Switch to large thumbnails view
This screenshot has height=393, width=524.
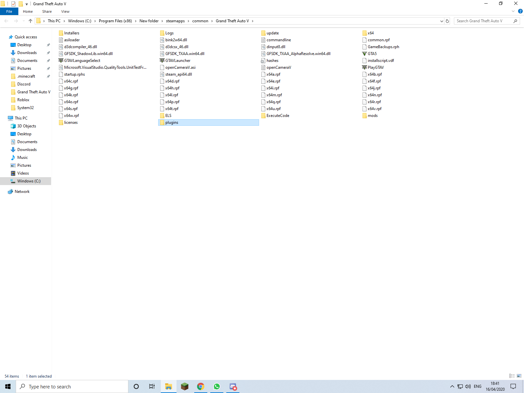[x=519, y=376]
